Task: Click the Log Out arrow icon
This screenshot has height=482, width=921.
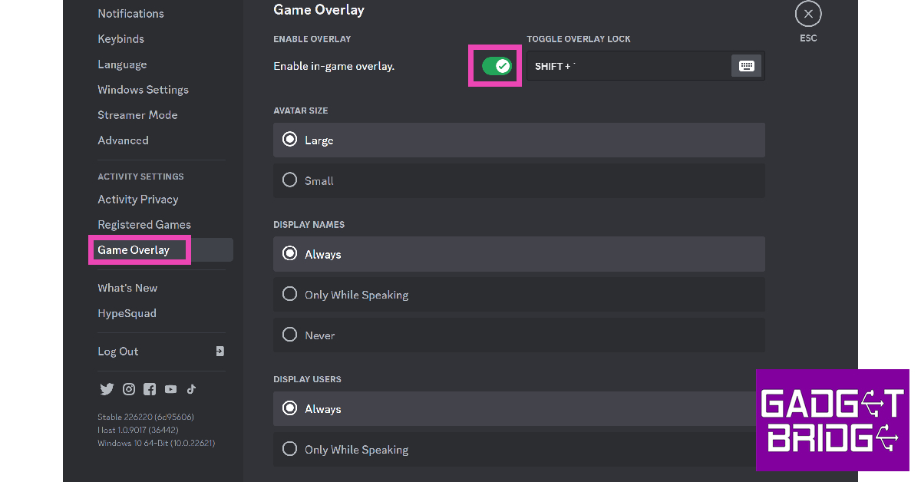Action: (x=220, y=352)
